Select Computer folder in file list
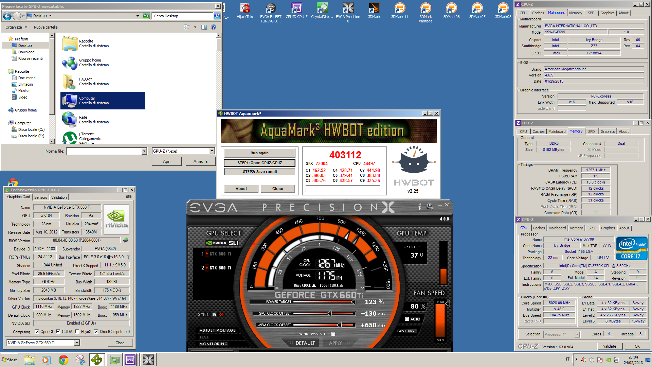Screen dimensions: 652x367 tap(103, 101)
